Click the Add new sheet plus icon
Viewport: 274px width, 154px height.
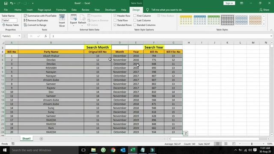[41, 139]
